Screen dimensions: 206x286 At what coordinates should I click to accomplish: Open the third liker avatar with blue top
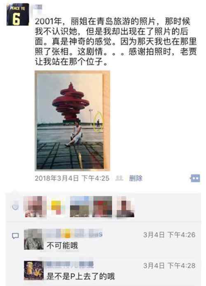[80, 206]
